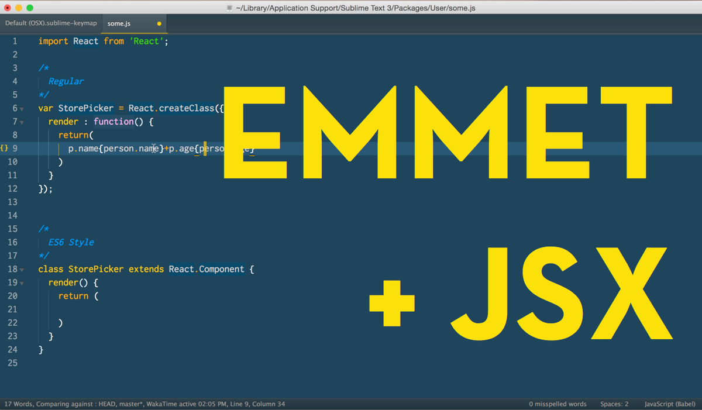702x410 pixels.
Task: Collapse the fold arrow beside line 7
Action: (22, 122)
